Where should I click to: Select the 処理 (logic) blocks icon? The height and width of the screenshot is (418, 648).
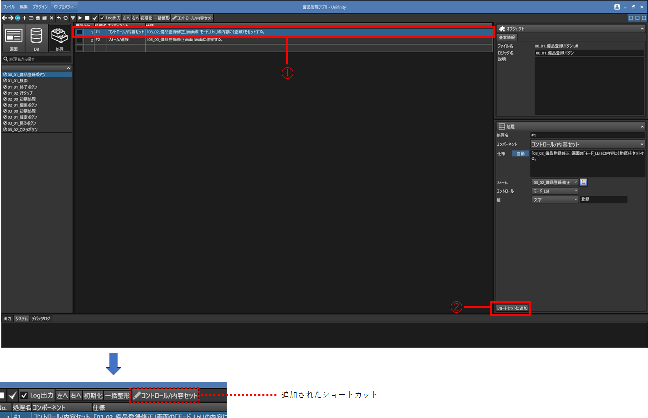60,39
